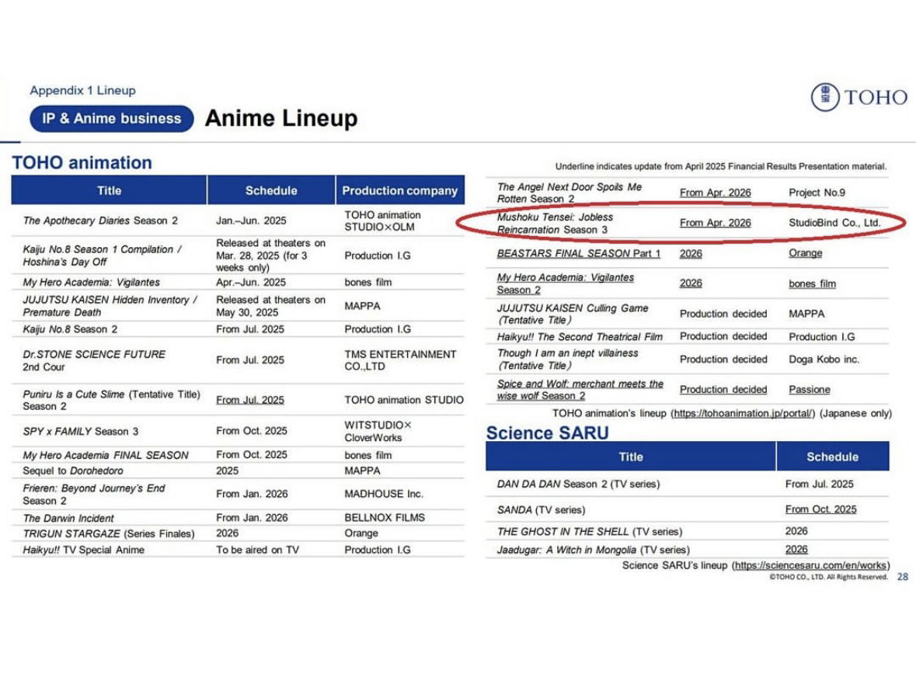
Task: Select 'Spice and Wolf' Season 2 title
Action: coord(580,390)
